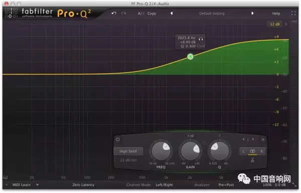The width and height of the screenshot is (301, 193).
Task: Click the resize handle at bottom right corner
Action: (x=294, y=185)
